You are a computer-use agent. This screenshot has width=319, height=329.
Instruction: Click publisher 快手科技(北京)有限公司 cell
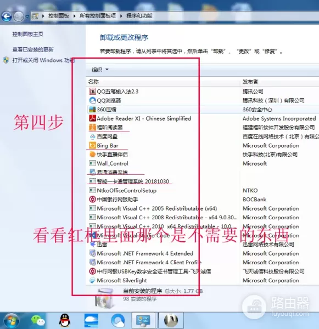(x=270, y=155)
